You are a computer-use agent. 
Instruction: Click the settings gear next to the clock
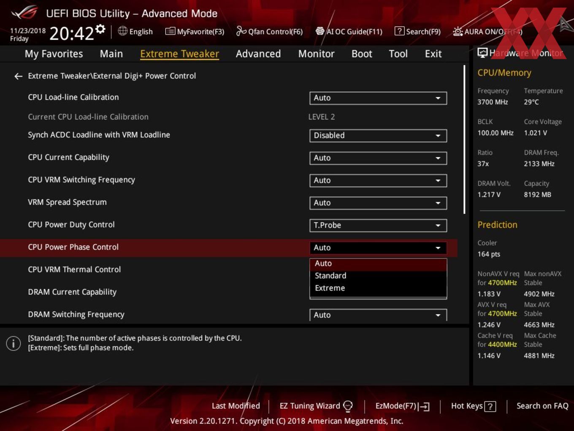click(x=100, y=29)
